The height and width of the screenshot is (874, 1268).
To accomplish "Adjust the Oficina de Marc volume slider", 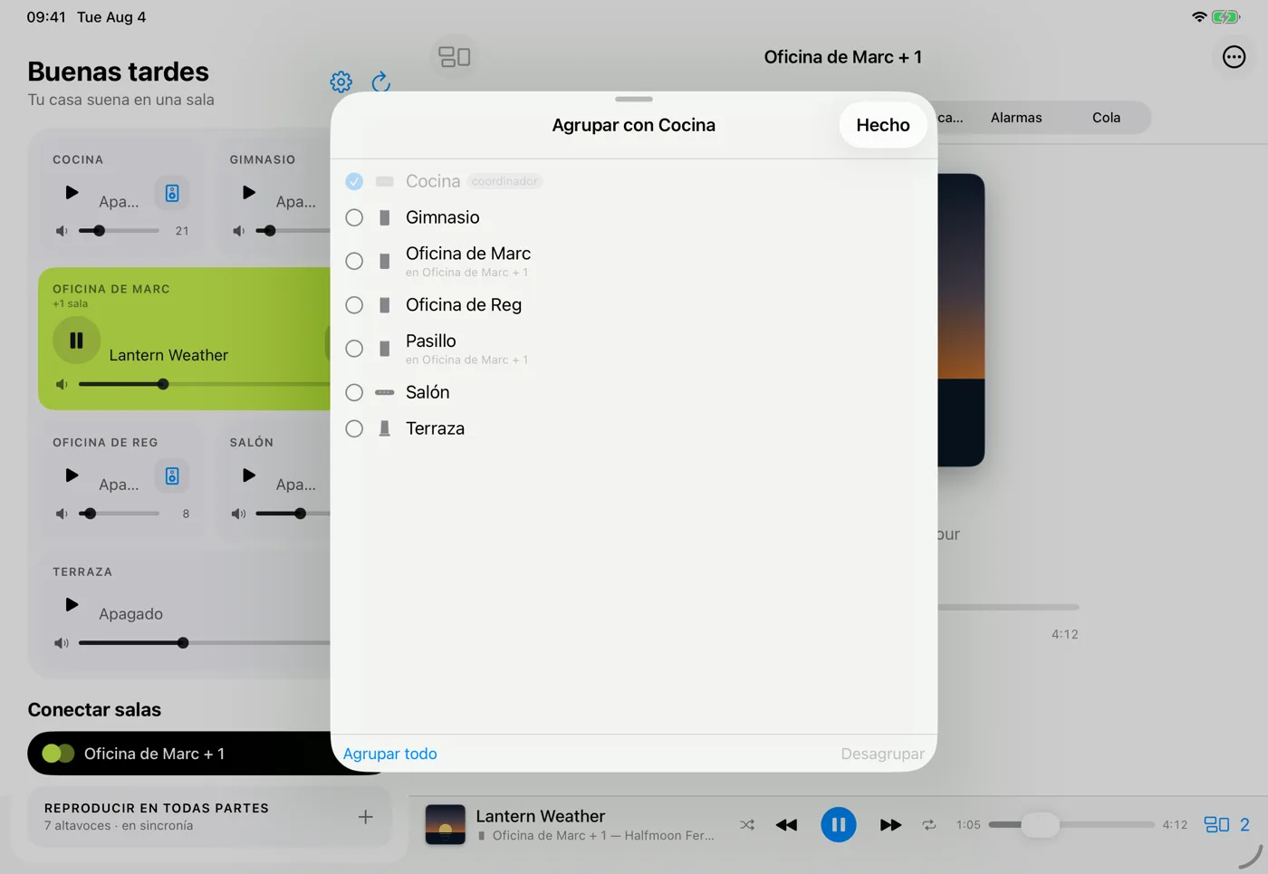I will (204, 385).
